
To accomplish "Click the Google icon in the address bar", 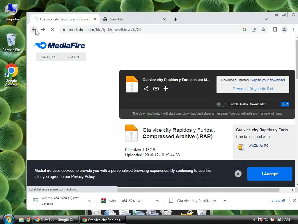I will click(244, 29).
